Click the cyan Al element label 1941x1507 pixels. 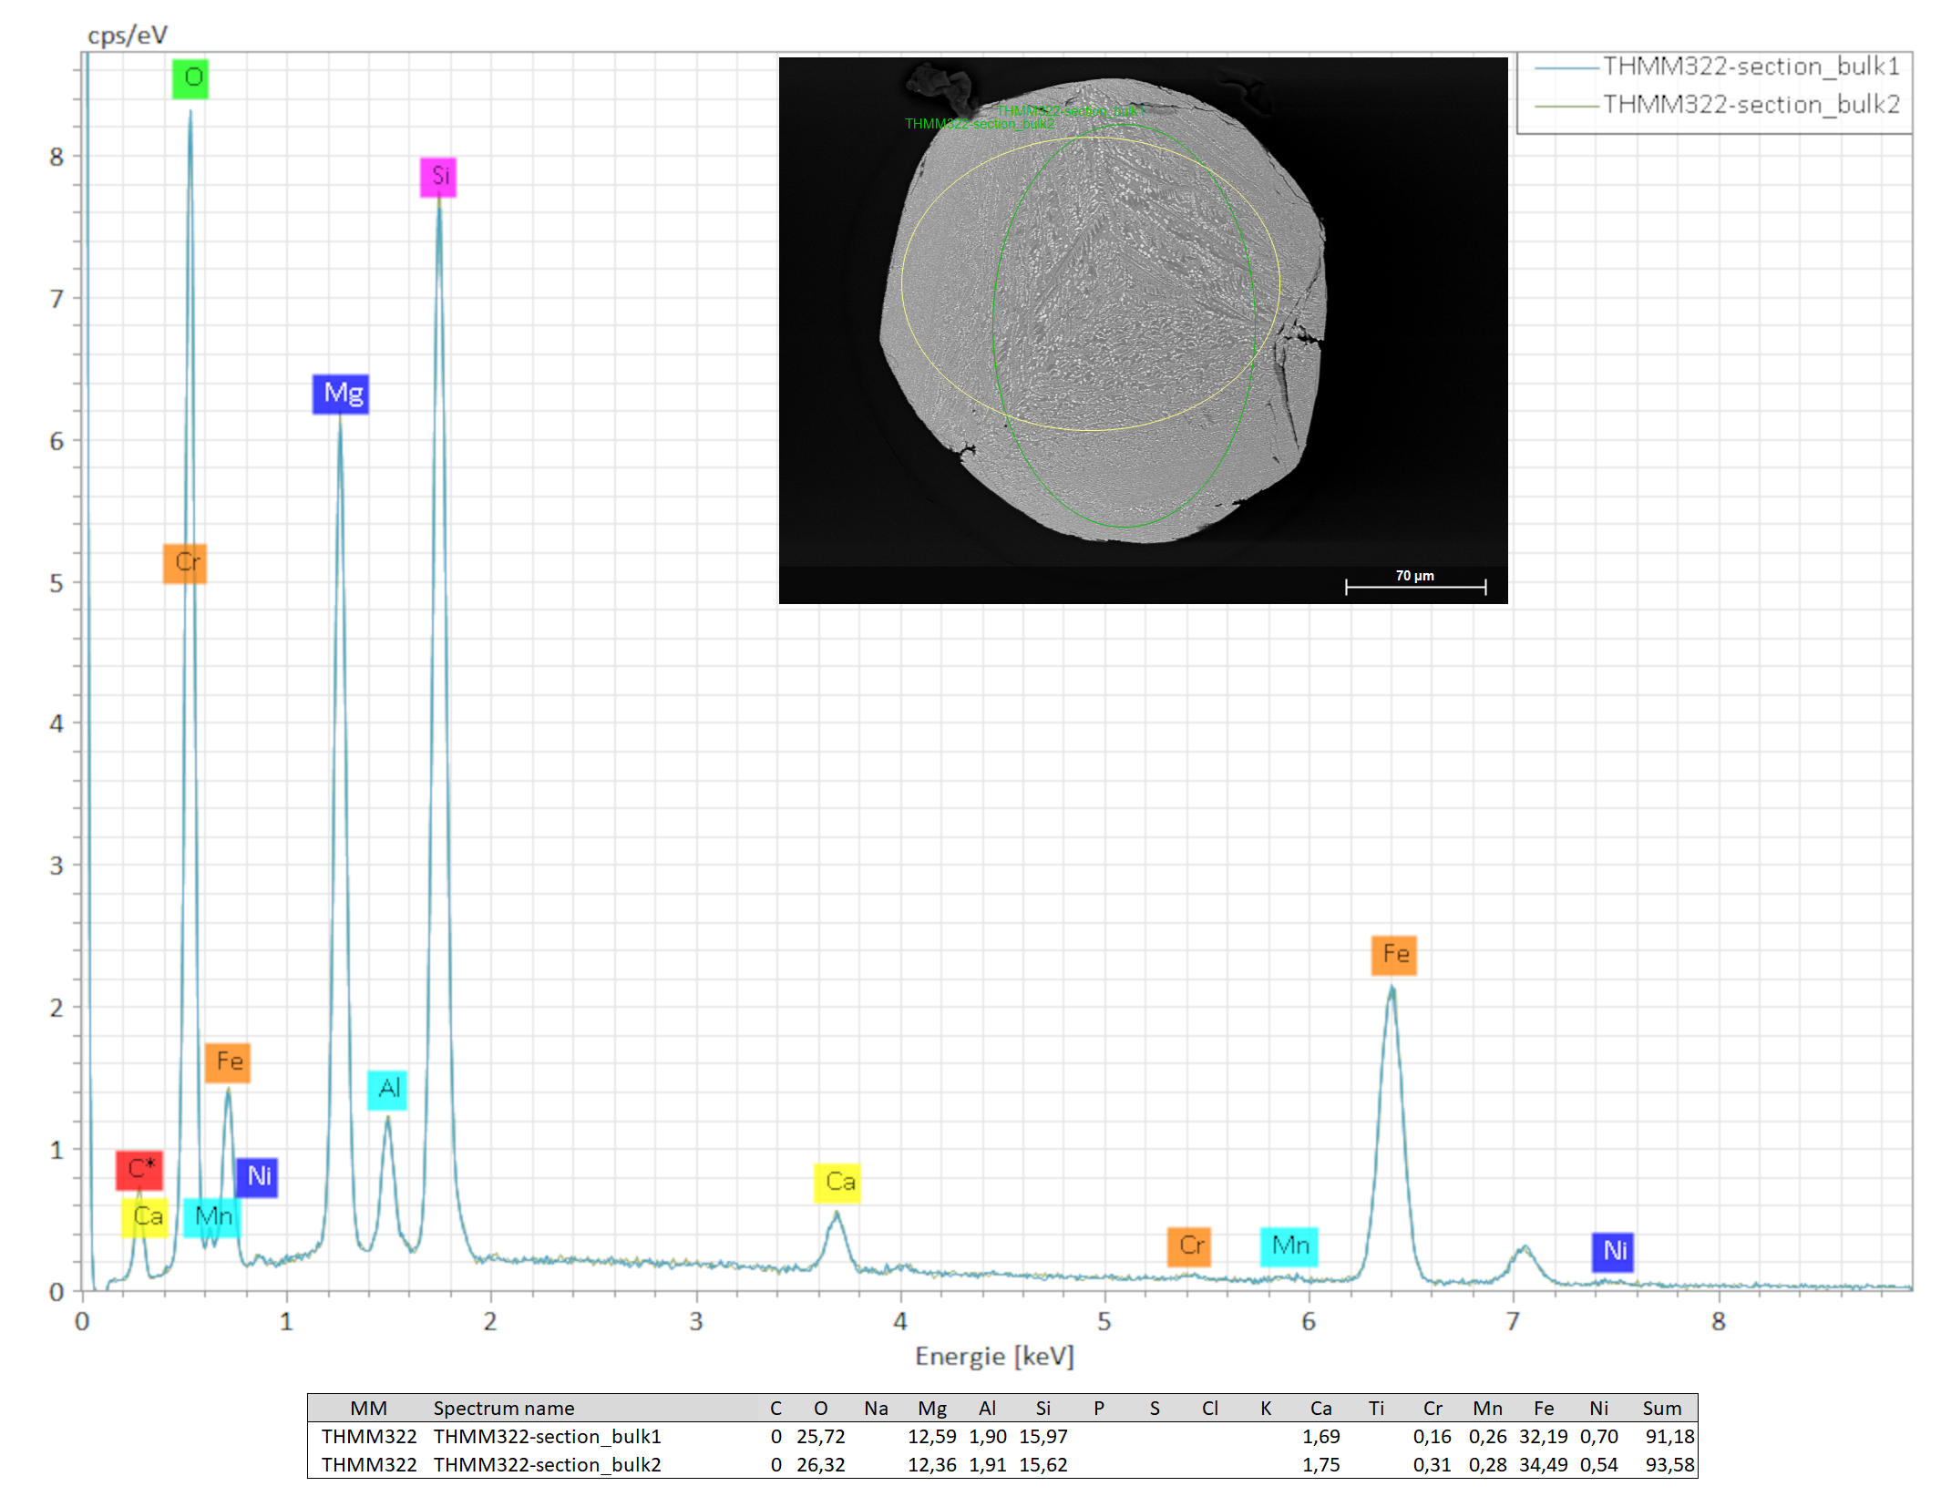(387, 1089)
